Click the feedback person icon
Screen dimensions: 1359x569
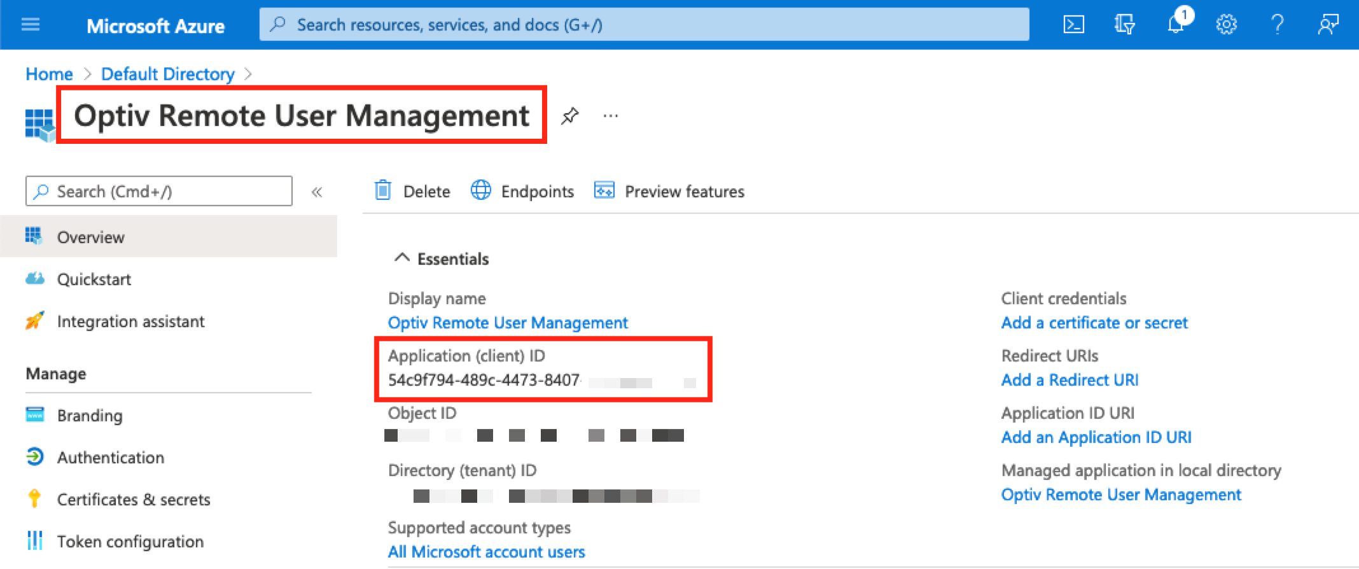pyautogui.click(x=1328, y=25)
